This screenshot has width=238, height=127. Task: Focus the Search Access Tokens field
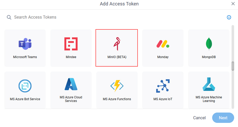tap(115, 17)
